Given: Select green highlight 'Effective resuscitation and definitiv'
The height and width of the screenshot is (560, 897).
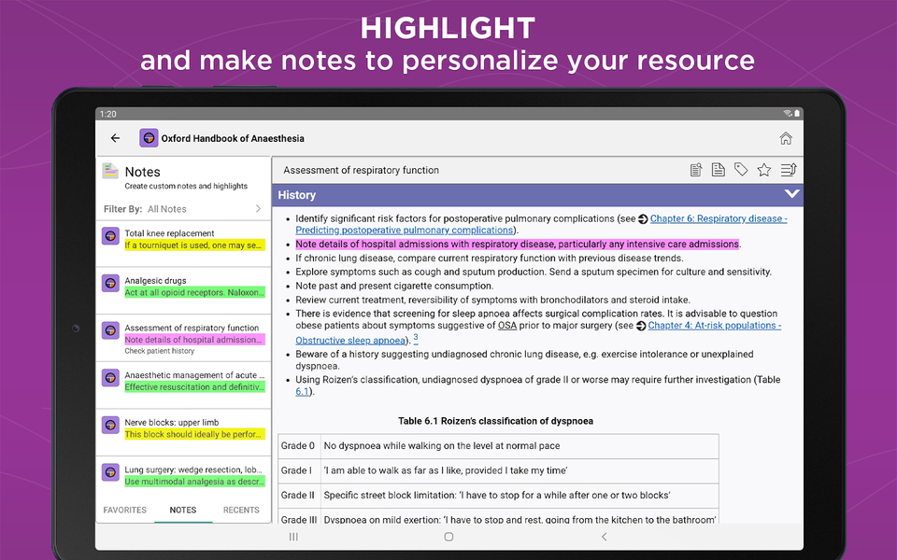Looking at the screenshot, I should point(194,386).
